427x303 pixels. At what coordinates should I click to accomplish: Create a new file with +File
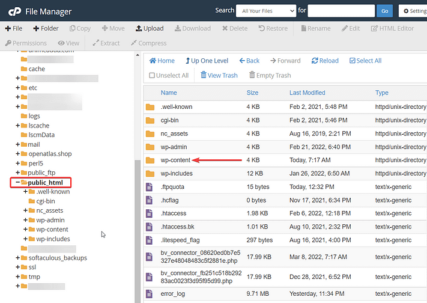pos(14,28)
